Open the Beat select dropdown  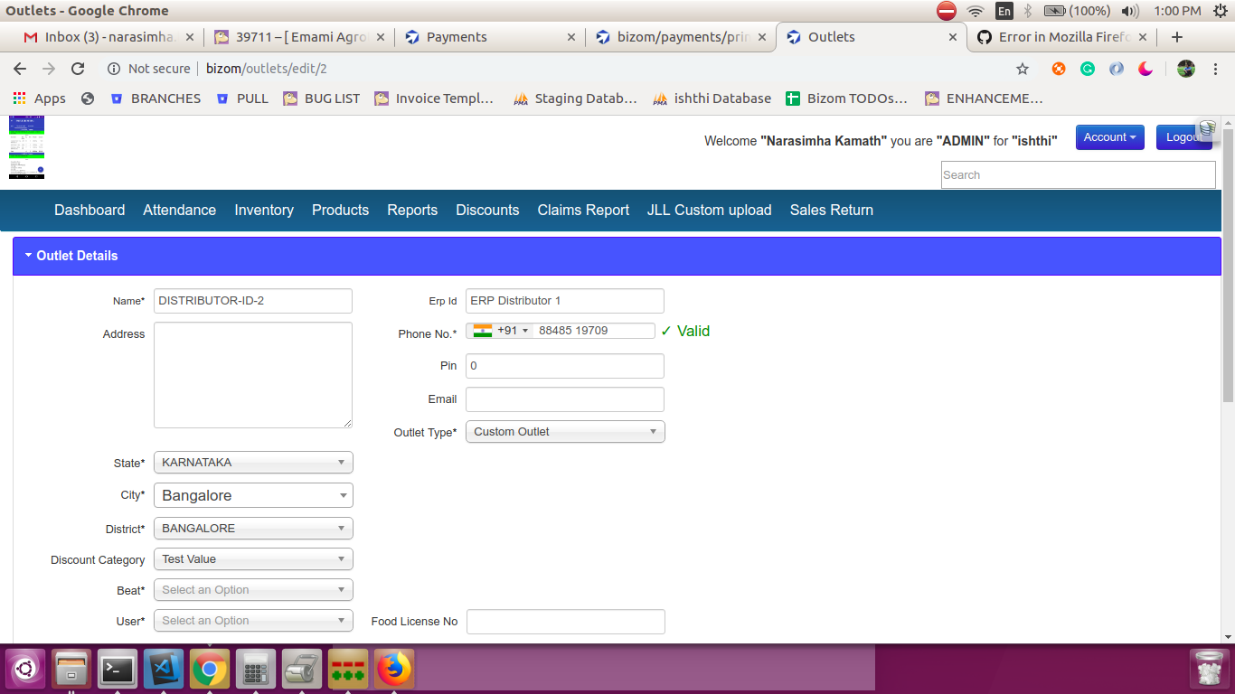[x=253, y=590]
